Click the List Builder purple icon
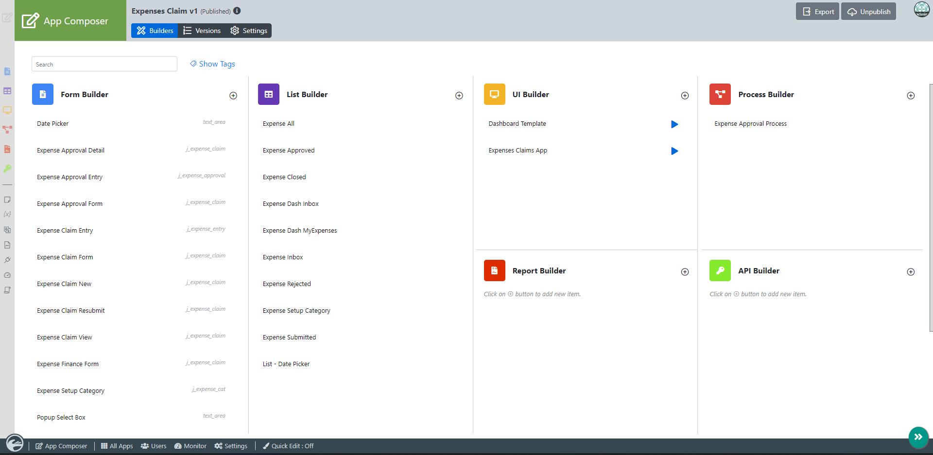 269,94
